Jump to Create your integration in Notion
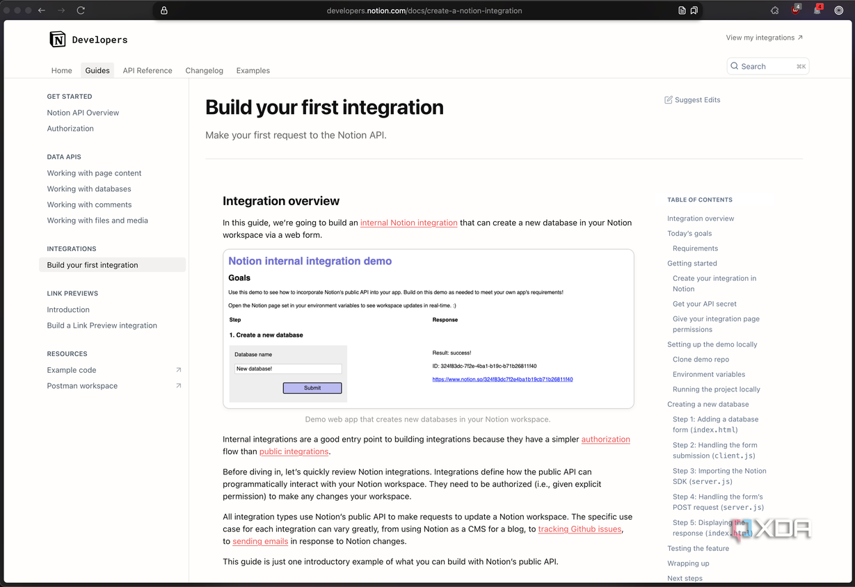The height and width of the screenshot is (587, 855). (x=714, y=284)
